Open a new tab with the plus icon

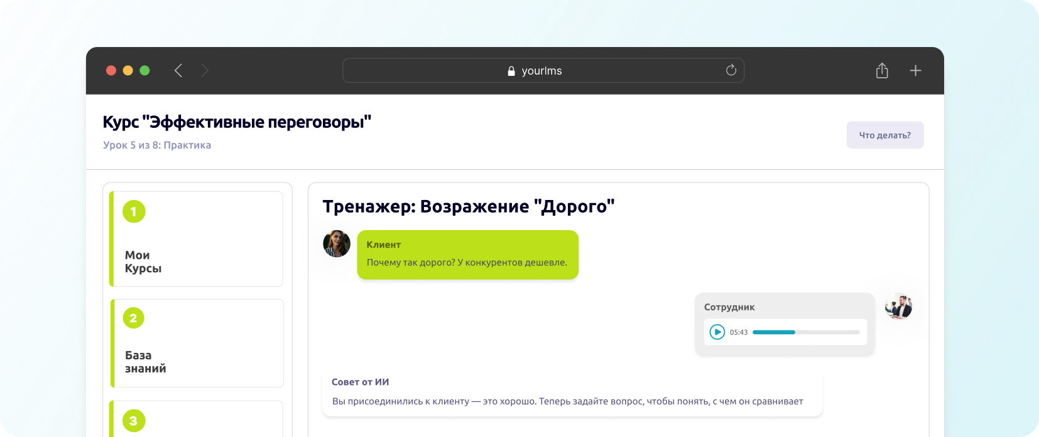pos(915,71)
